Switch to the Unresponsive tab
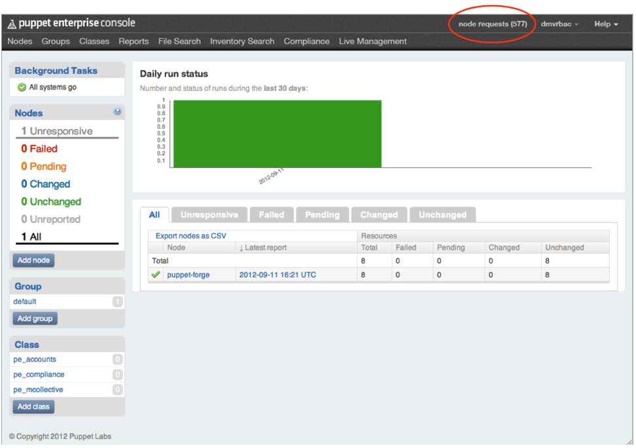 (x=209, y=215)
